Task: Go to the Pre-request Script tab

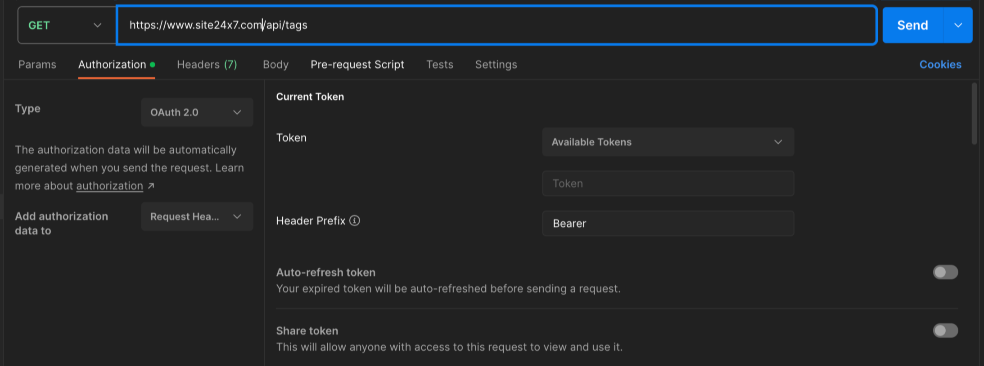Action: tap(357, 65)
